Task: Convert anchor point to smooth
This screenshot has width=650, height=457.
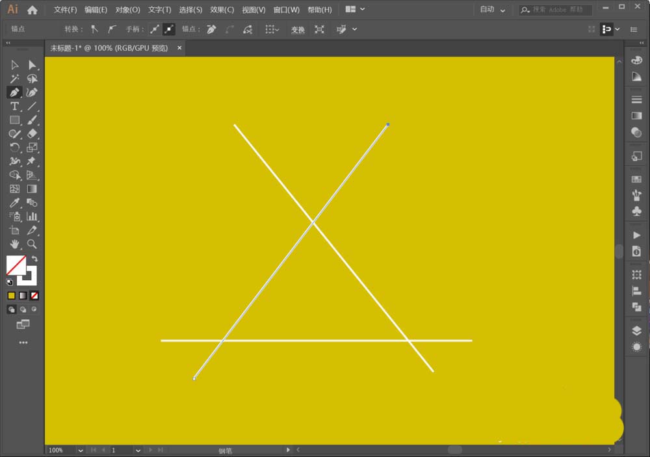Action: click(112, 29)
